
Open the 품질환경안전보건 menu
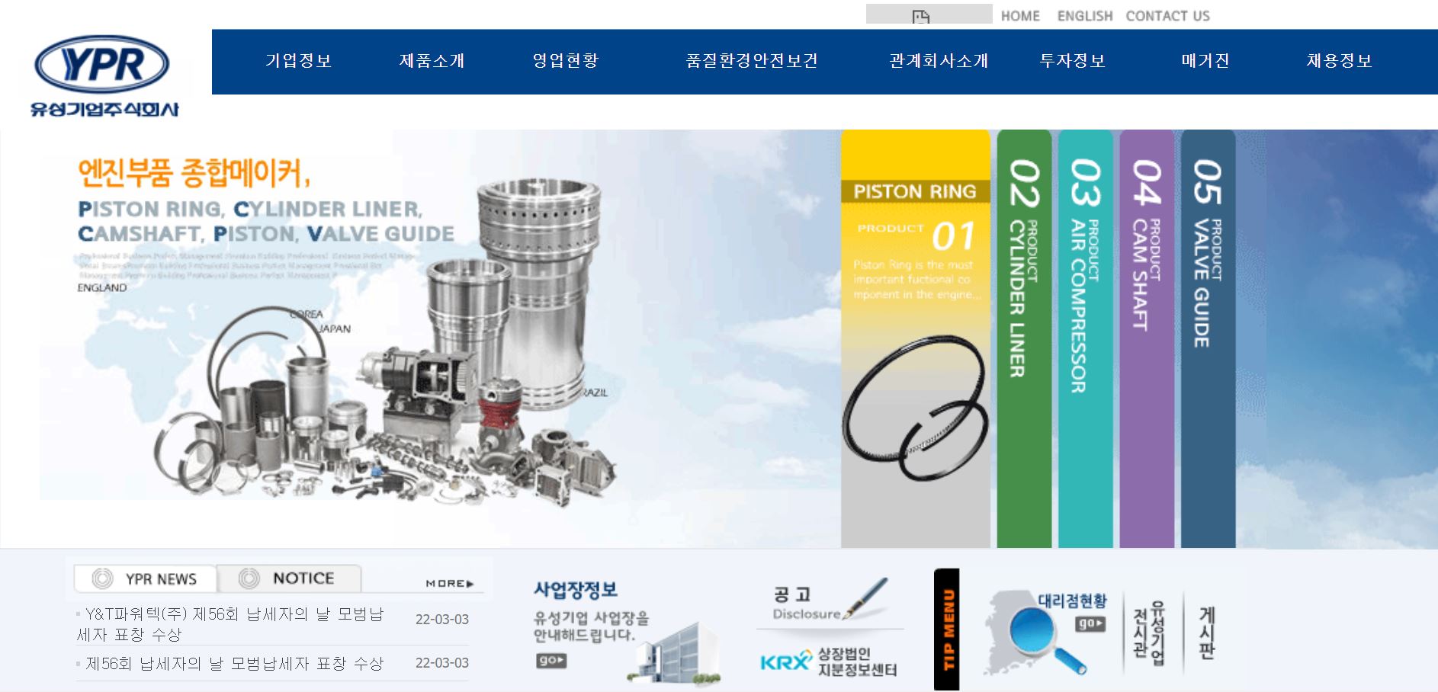[751, 61]
